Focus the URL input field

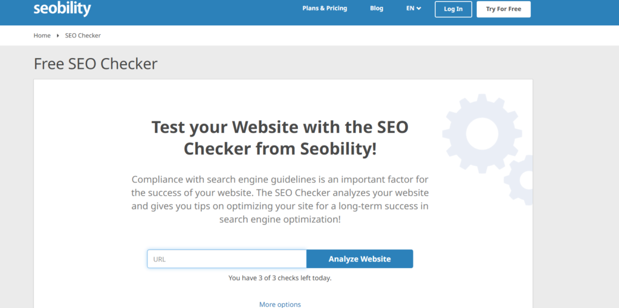tap(227, 258)
